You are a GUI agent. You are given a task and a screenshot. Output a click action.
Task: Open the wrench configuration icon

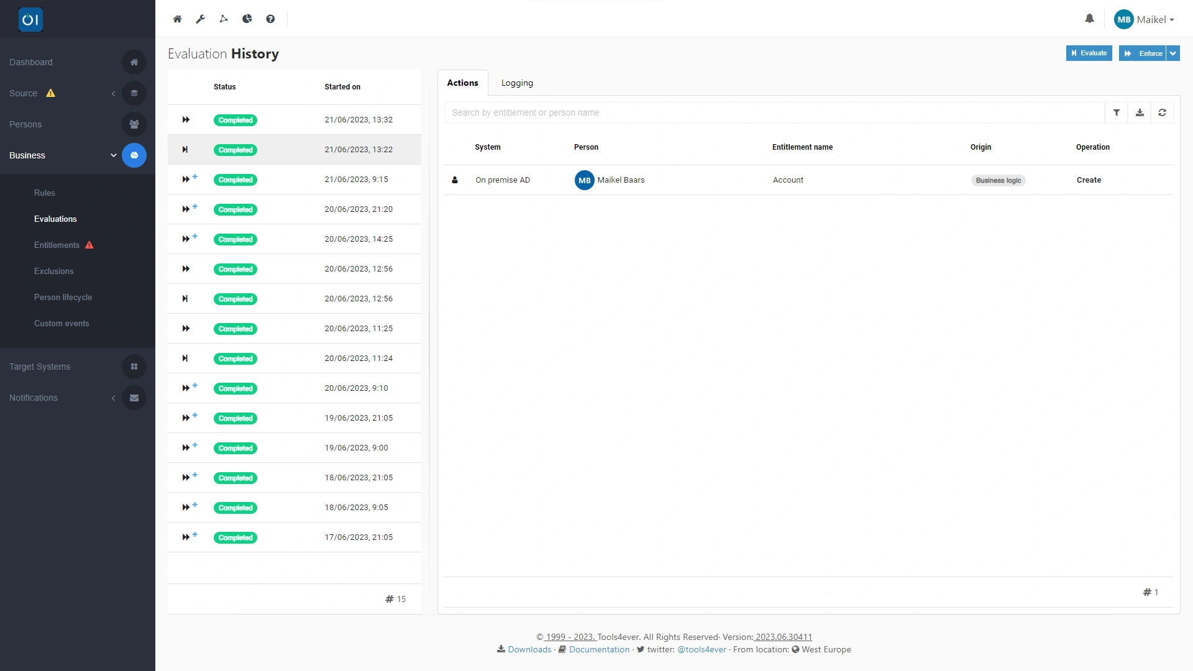200,19
